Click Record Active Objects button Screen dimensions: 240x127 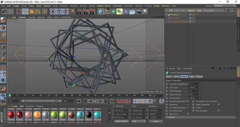119,101
